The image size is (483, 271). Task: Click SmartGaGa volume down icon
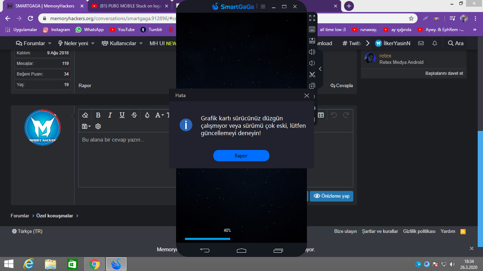pos(312,63)
